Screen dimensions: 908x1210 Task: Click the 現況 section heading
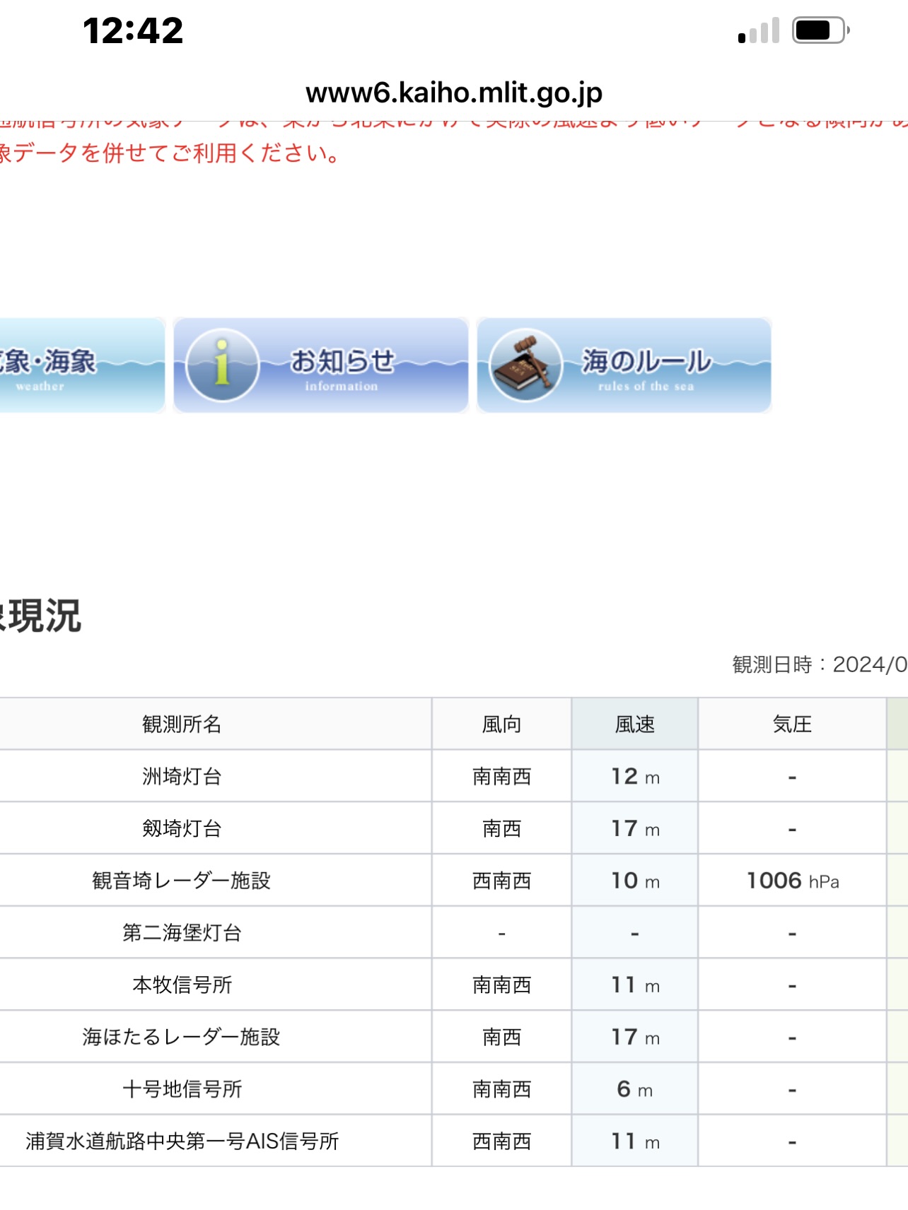click(x=41, y=616)
